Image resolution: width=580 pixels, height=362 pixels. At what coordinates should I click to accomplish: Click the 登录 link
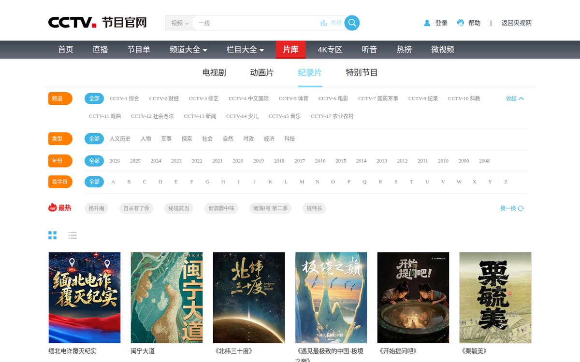[x=441, y=23]
